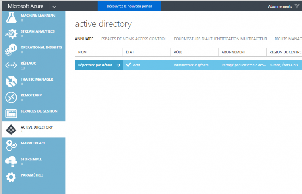Screen dimensions: 302x194
Task: Click Partagé par l'ensemble des cell
Action: pyautogui.click(x=243, y=65)
